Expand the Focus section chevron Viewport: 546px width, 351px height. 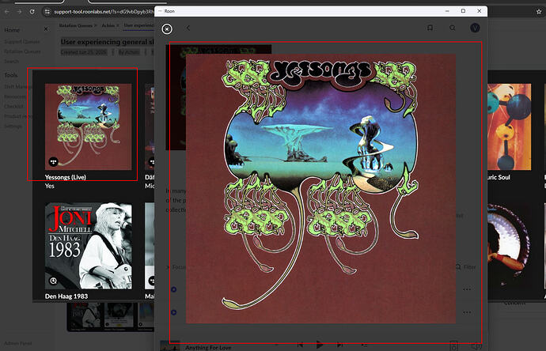pyautogui.click(x=169, y=267)
